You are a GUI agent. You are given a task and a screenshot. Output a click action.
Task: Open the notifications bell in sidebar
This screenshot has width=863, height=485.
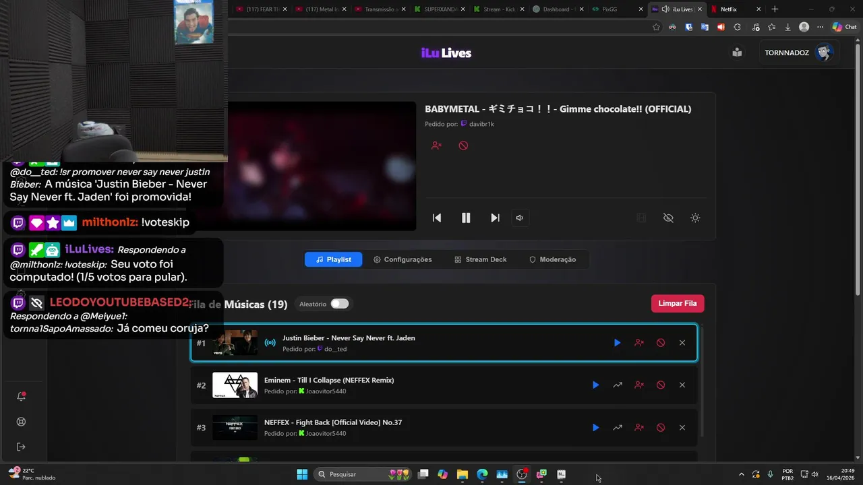tap(21, 396)
